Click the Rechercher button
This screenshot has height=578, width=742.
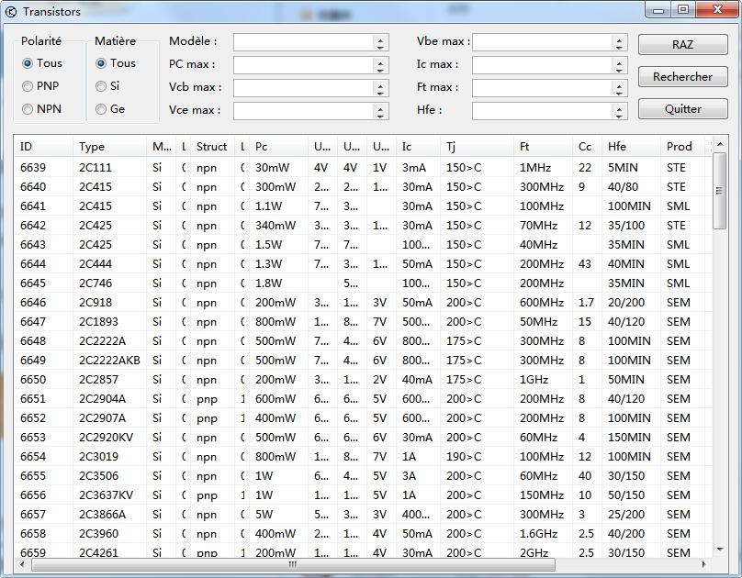click(682, 77)
